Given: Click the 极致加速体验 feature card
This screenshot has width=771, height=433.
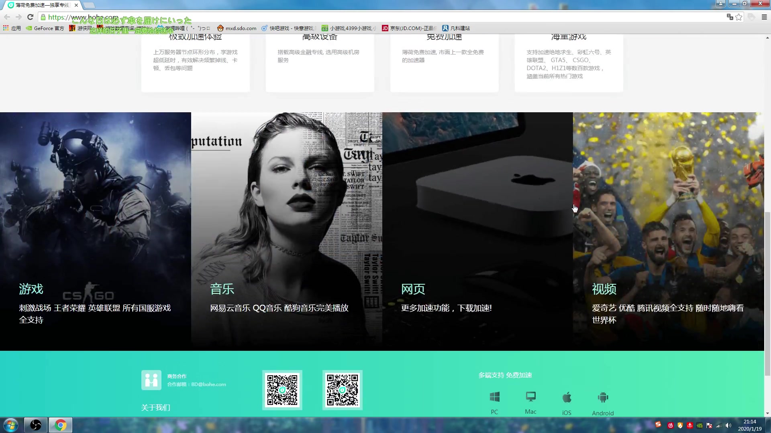Looking at the screenshot, I should coord(196,63).
